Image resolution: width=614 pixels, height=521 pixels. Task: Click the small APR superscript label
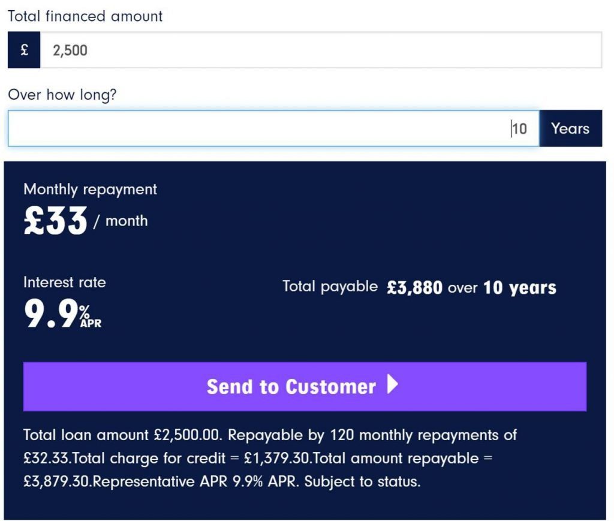point(91,323)
